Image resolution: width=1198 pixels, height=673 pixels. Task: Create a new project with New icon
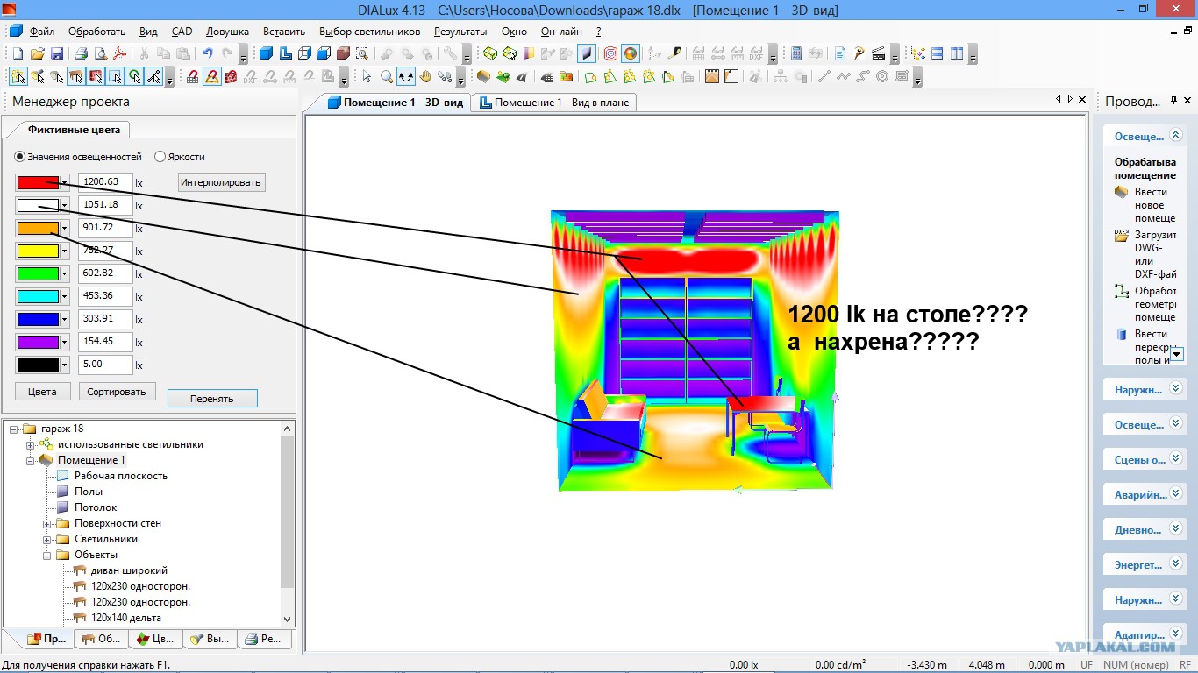[x=18, y=53]
